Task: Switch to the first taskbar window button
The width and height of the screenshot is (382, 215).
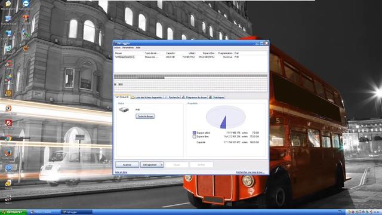Action: (x=44, y=212)
